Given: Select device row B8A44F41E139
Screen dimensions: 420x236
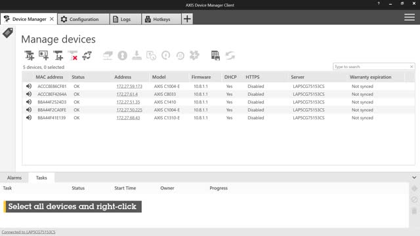Looking at the screenshot, I should 219,118.
